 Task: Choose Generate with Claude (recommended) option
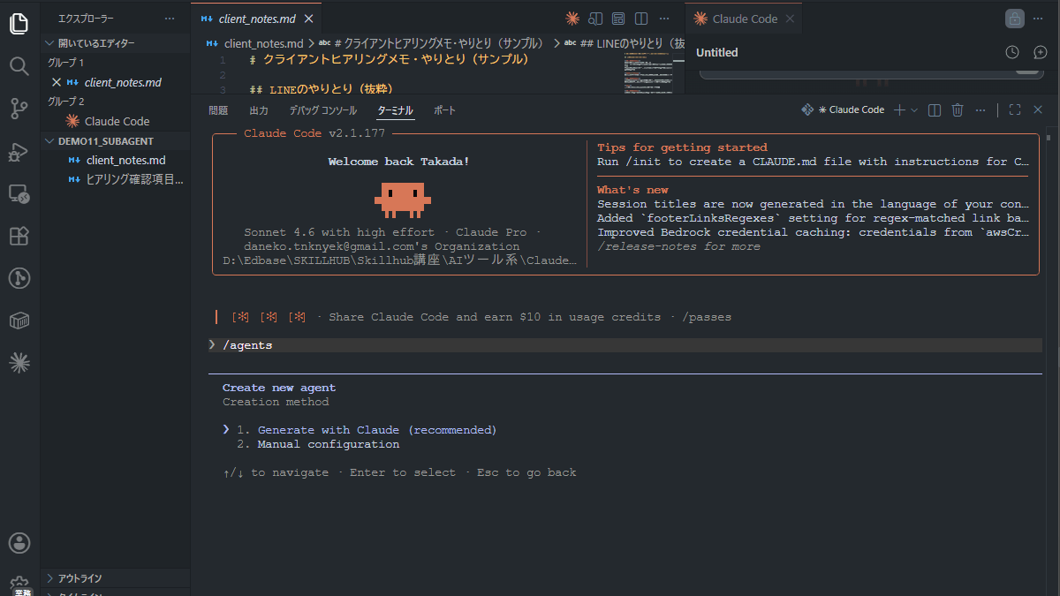pos(377,430)
